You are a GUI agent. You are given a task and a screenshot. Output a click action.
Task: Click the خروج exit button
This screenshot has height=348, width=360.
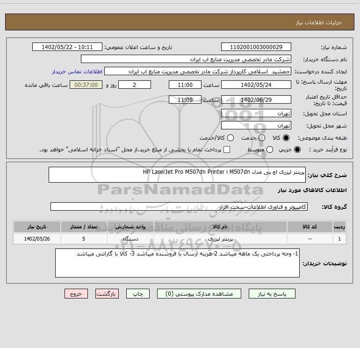[x=76, y=294]
